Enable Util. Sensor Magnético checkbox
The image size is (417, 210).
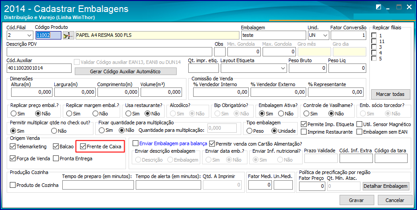click(359, 124)
